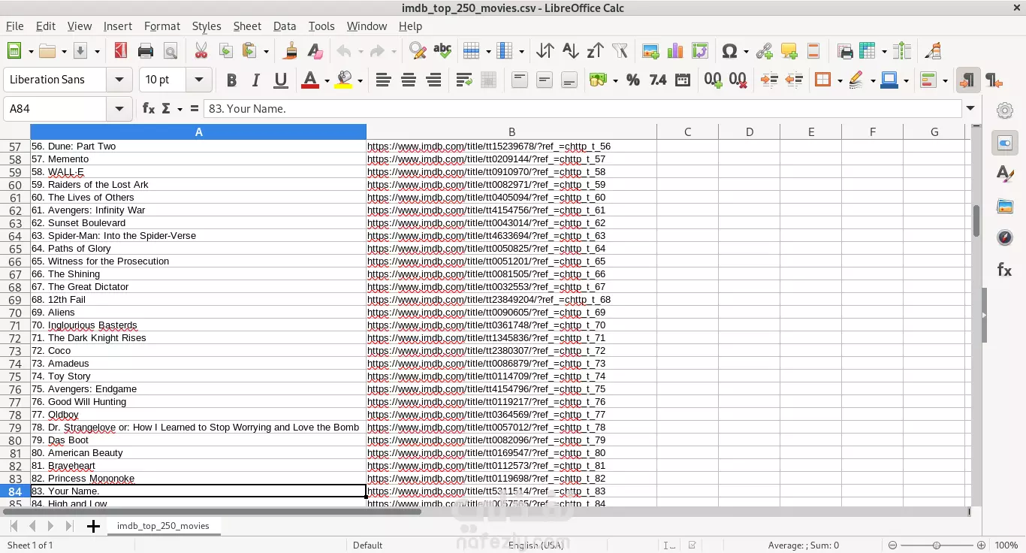Insert hyperlink chain icon
This screenshot has height=553, width=1026.
pyautogui.click(x=764, y=51)
